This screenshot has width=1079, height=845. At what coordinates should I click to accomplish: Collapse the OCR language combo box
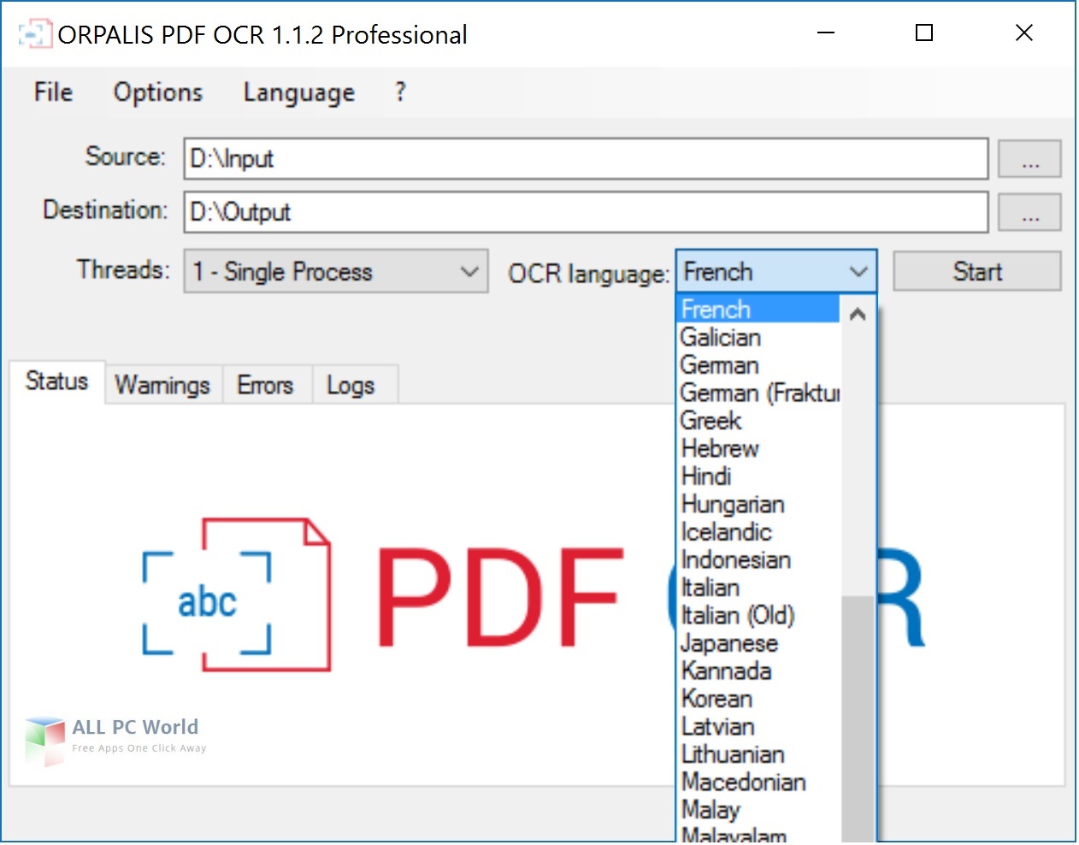pos(858,272)
